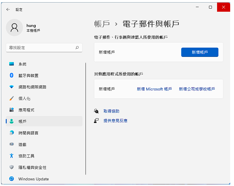Screen dimensions: 234x186
Task: Click the search magnifier icon
Action: click(77, 48)
